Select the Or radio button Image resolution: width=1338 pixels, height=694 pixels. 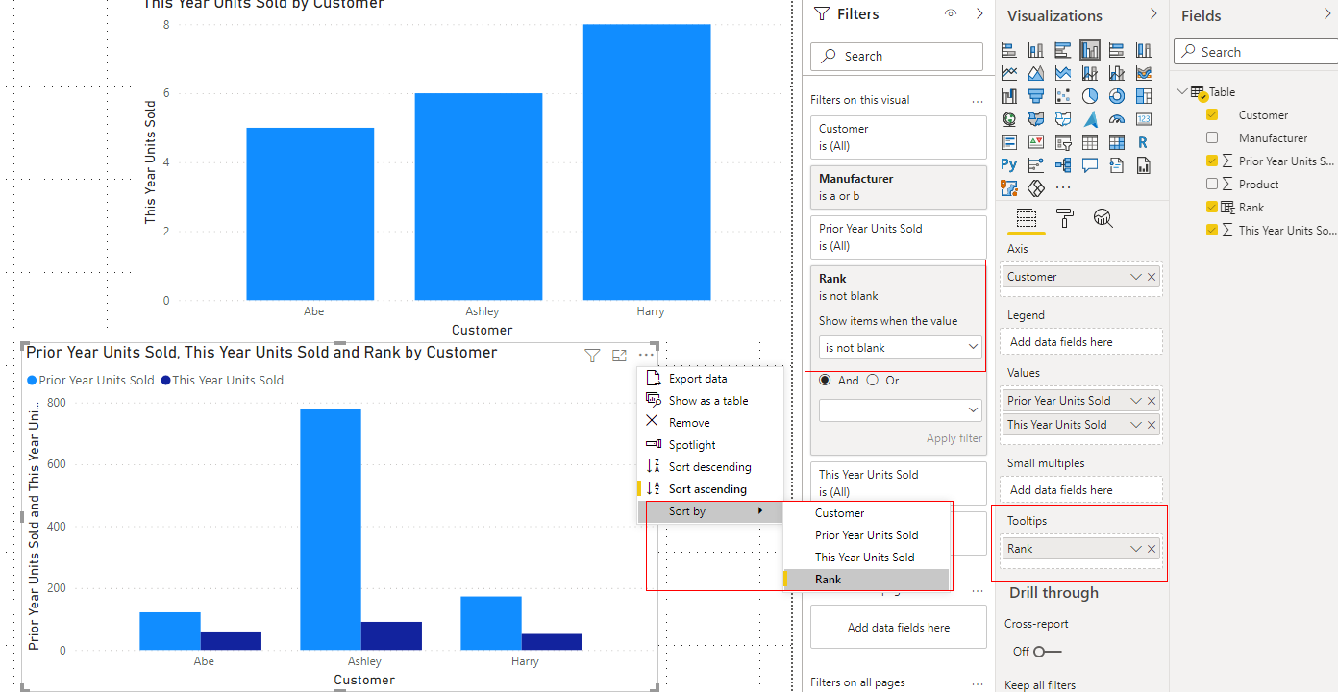point(873,380)
